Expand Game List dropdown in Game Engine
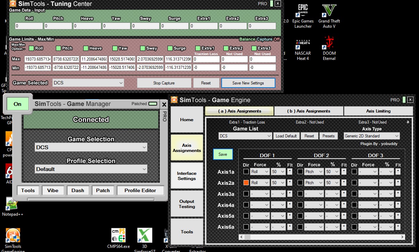The height and width of the screenshot is (252, 419). (x=245, y=136)
